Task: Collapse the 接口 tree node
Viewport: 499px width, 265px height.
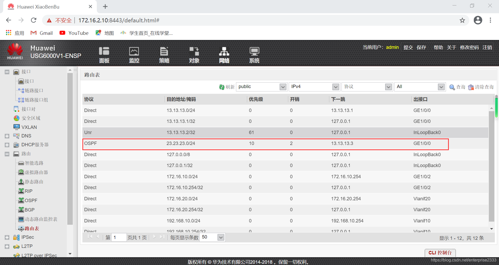Action: point(7,72)
